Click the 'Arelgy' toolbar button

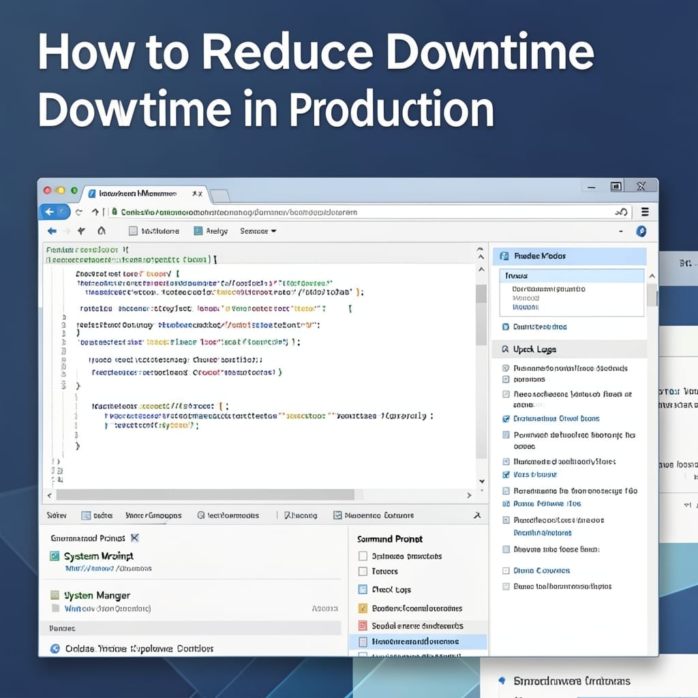(211, 231)
